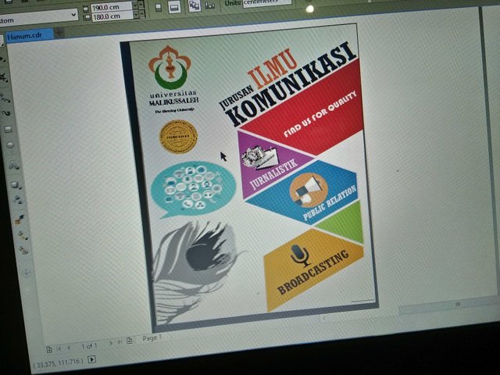Select the orange ILMU heading text
The width and height of the screenshot is (500, 375).
[273, 68]
